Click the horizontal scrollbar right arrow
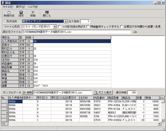166x131 pixels. click(x=159, y=124)
